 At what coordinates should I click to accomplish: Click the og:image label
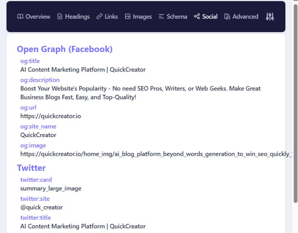[33, 146]
